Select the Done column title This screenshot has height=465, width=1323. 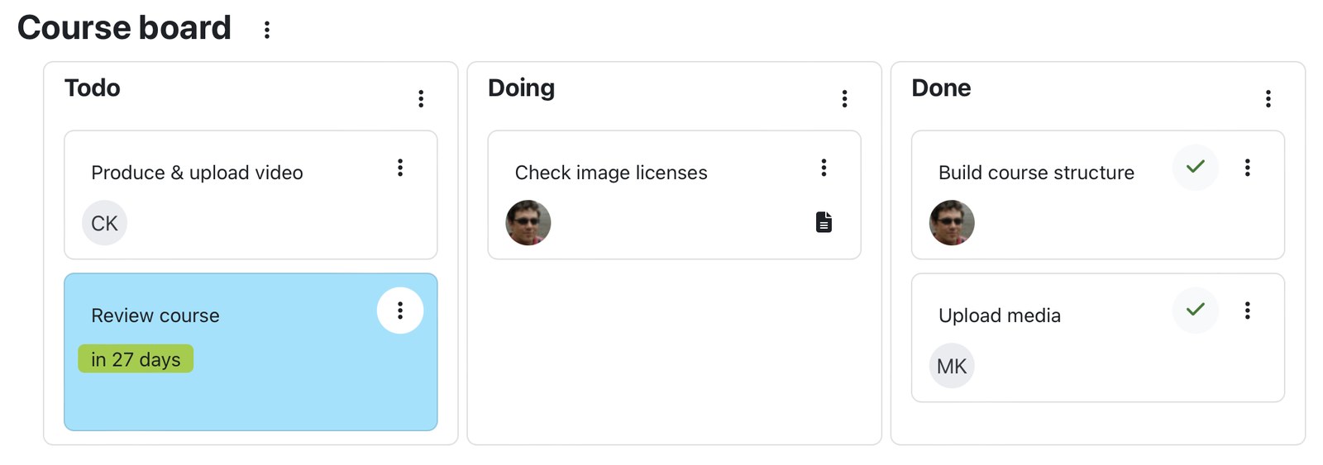pos(941,88)
